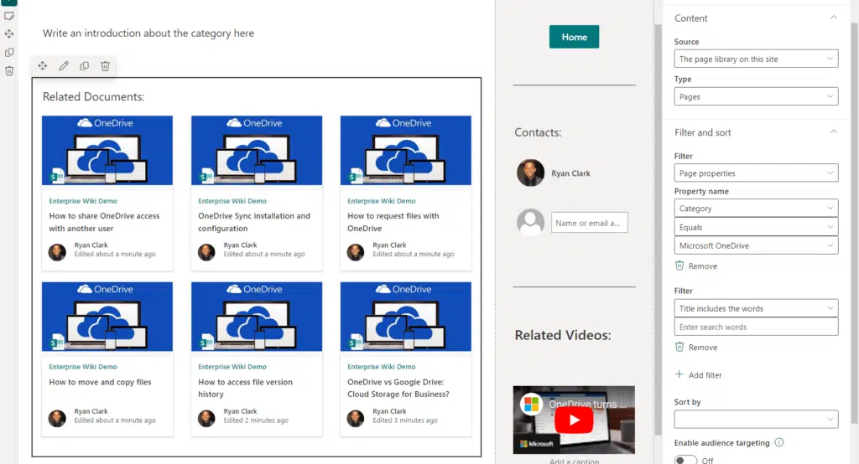Image resolution: width=859 pixels, height=464 pixels.
Task: Click the edit section icon in the left rail
Action: [9, 16]
